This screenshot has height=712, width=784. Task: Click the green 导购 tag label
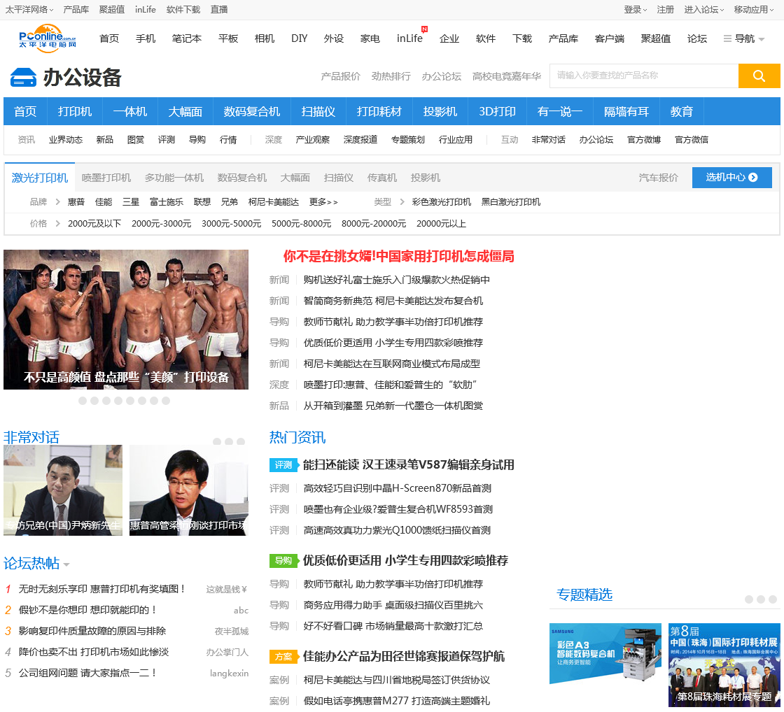[x=283, y=561]
